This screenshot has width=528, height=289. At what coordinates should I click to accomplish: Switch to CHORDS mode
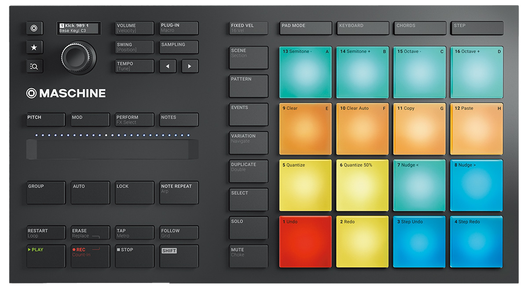tap(420, 28)
